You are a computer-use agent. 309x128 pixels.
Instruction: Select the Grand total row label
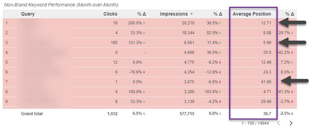(x=32, y=114)
